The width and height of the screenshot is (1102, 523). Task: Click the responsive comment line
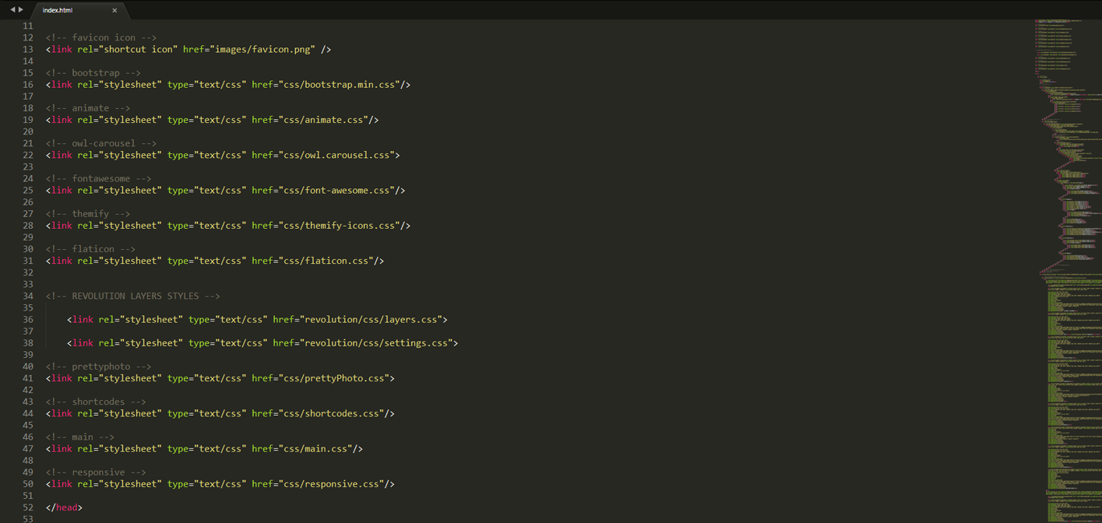(x=96, y=472)
